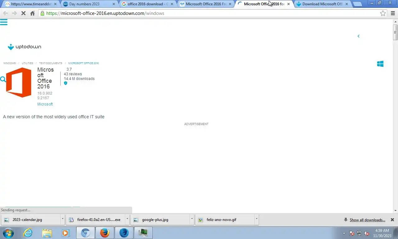This screenshot has width=398, height=239.
Task: Stop loading the page
Action: click(x=23, y=13)
